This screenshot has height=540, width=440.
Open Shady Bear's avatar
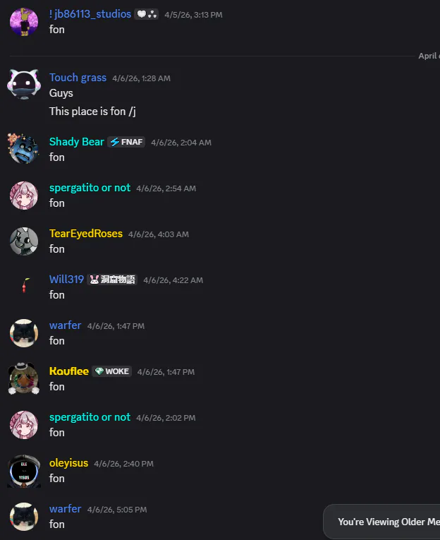click(x=24, y=148)
